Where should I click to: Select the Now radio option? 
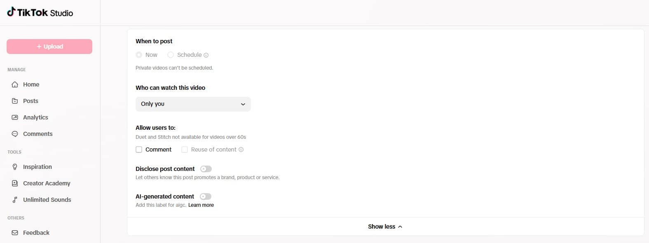click(x=139, y=55)
